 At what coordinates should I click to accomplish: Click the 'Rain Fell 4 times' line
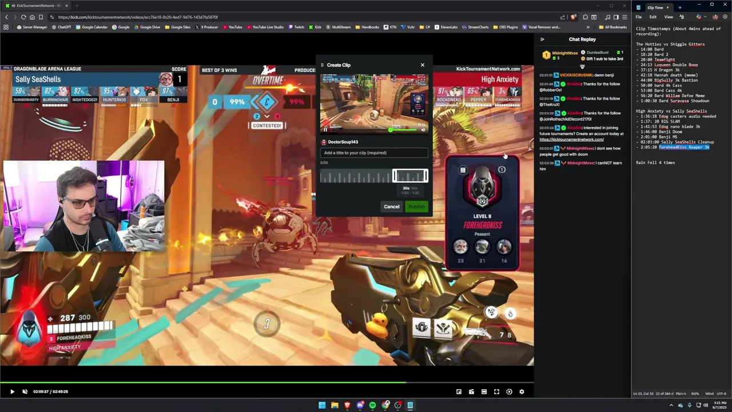tap(655, 163)
